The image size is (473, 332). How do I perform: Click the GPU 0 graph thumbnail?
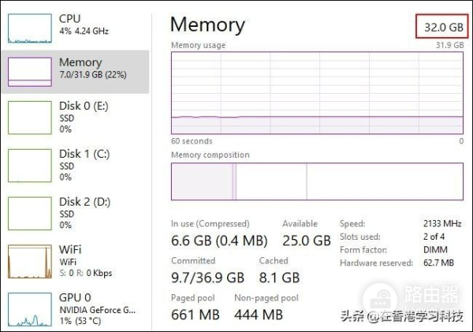[x=29, y=310]
